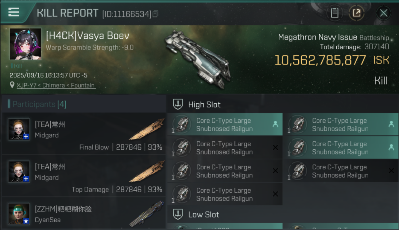Open Vasya Boev's character portrait
The image size is (399, 230).
25,44
